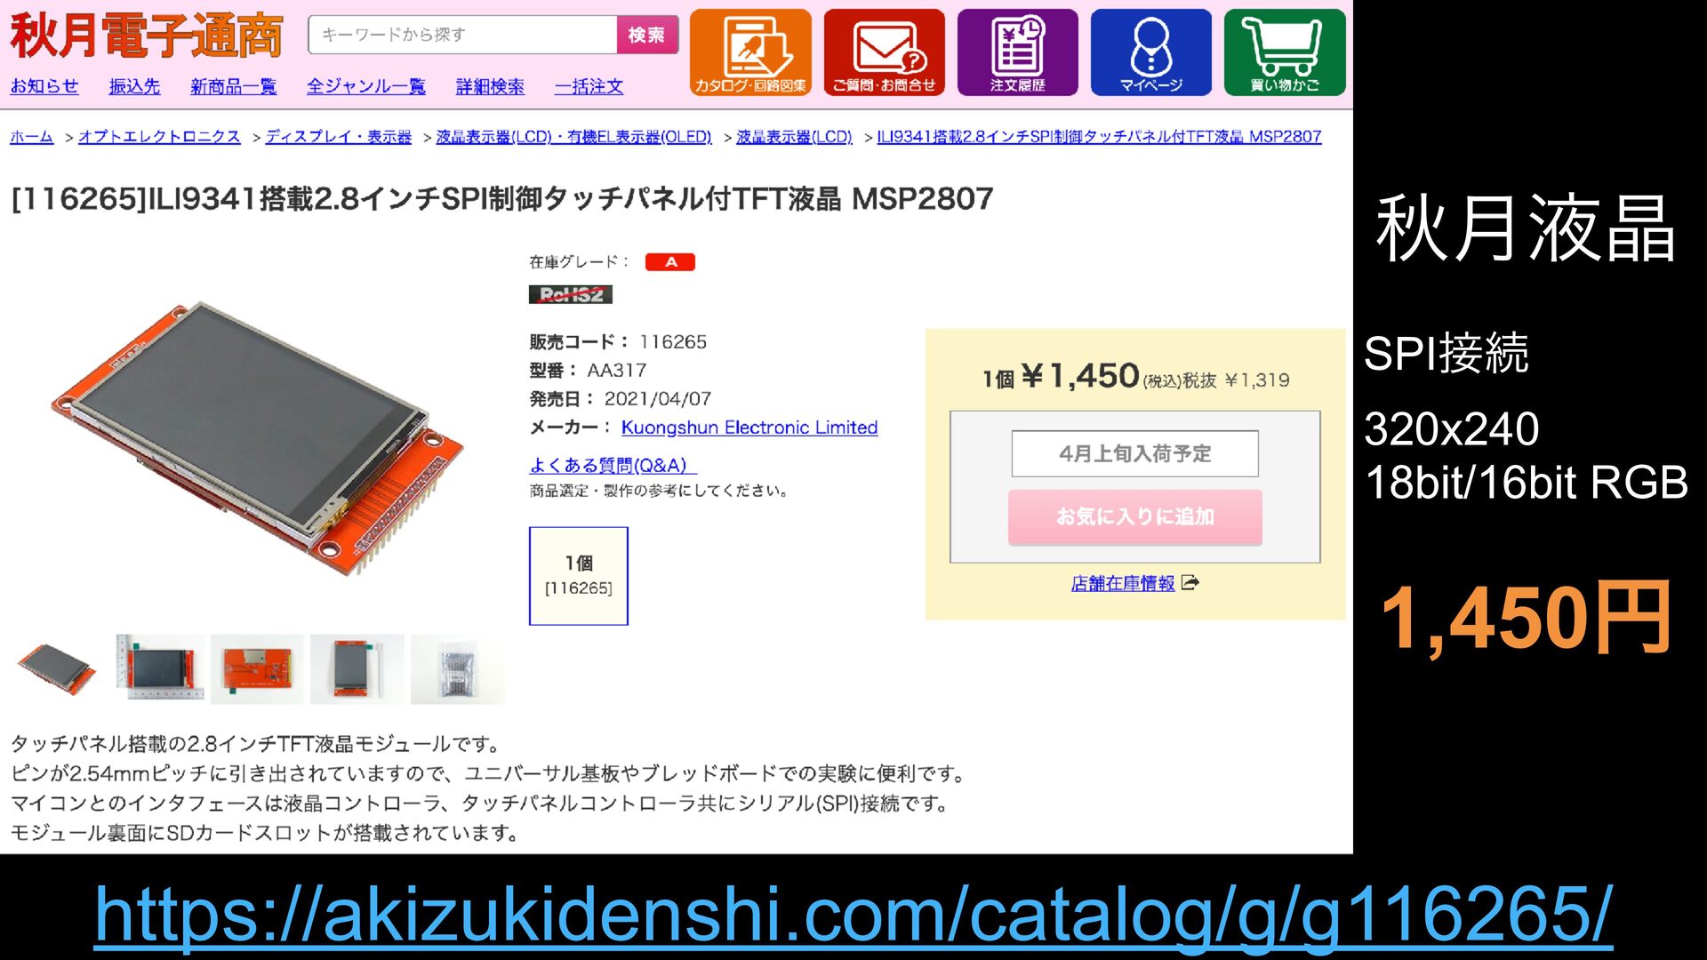Open the 新商品一覧 menu link
This screenshot has height=960, width=1707.
[x=234, y=86]
